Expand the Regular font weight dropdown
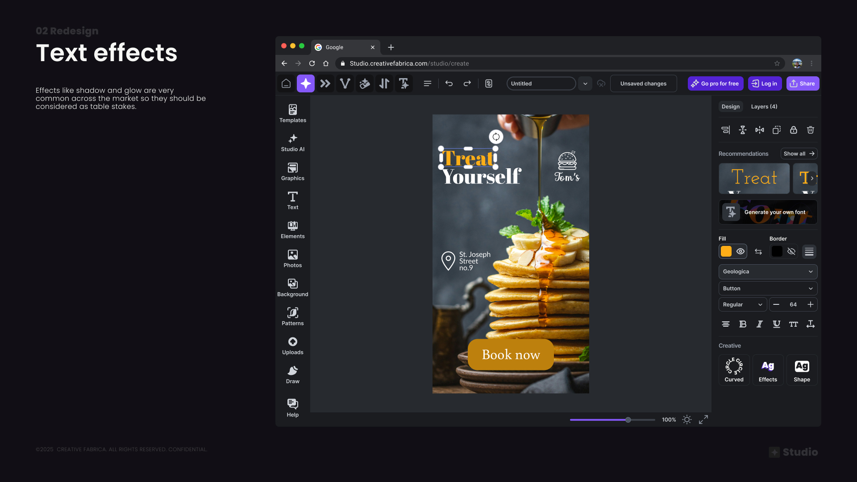The height and width of the screenshot is (482, 857). pos(742,304)
